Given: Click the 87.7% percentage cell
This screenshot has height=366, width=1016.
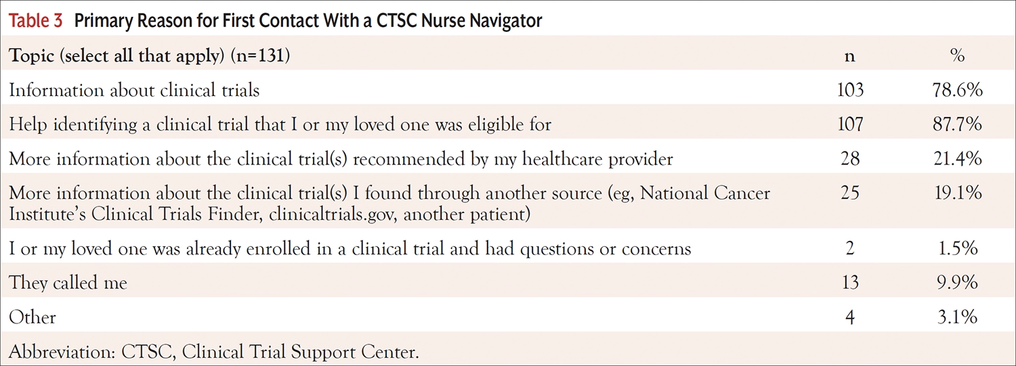Looking at the screenshot, I should 957,124.
